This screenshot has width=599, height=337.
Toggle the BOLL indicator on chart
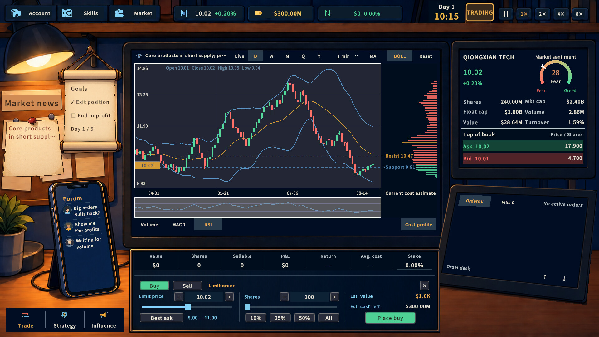click(x=400, y=56)
